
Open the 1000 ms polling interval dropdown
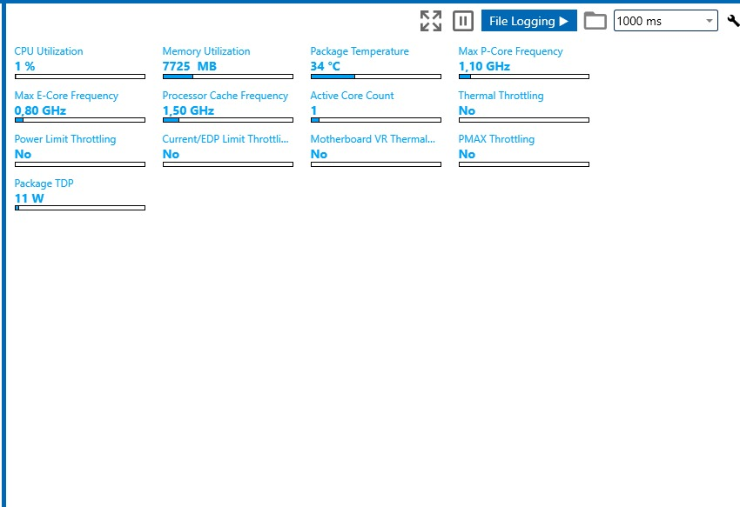click(x=665, y=21)
